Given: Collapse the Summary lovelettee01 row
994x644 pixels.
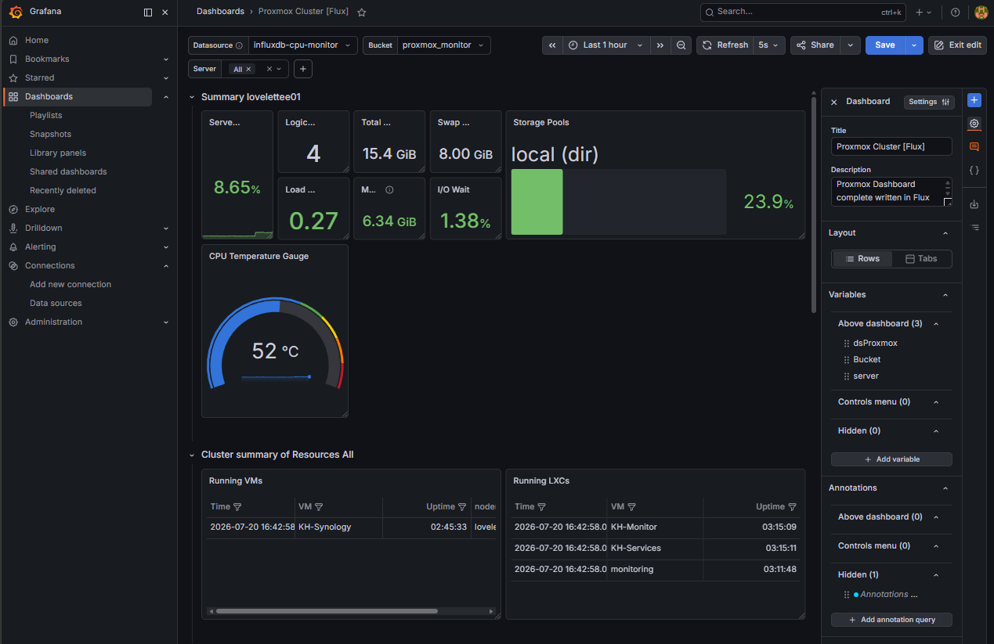Looking at the screenshot, I should (193, 97).
